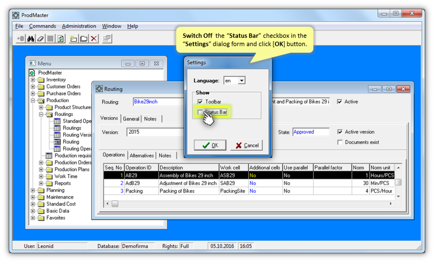The width and height of the screenshot is (434, 262).
Task: Click the 'Work cell' column header
Action: 233,167
